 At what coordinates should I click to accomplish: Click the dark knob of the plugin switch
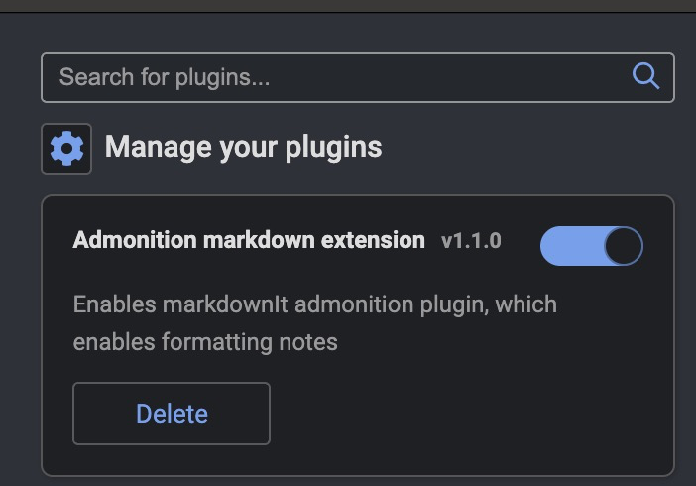624,246
